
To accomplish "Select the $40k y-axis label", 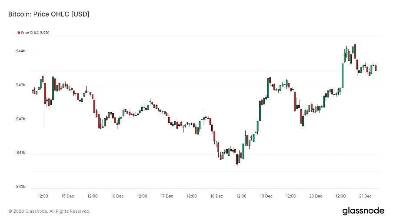I will pyautogui.click(x=20, y=187).
